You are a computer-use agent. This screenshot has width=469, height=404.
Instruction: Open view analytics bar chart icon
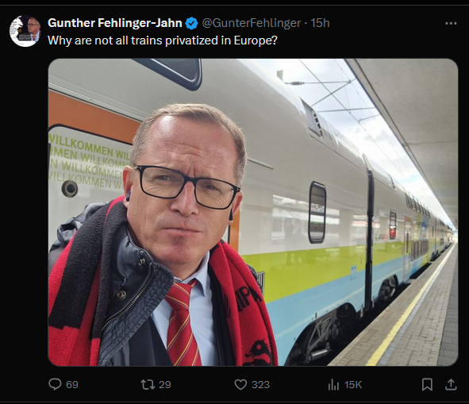pyautogui.click(x=333, y=384)
